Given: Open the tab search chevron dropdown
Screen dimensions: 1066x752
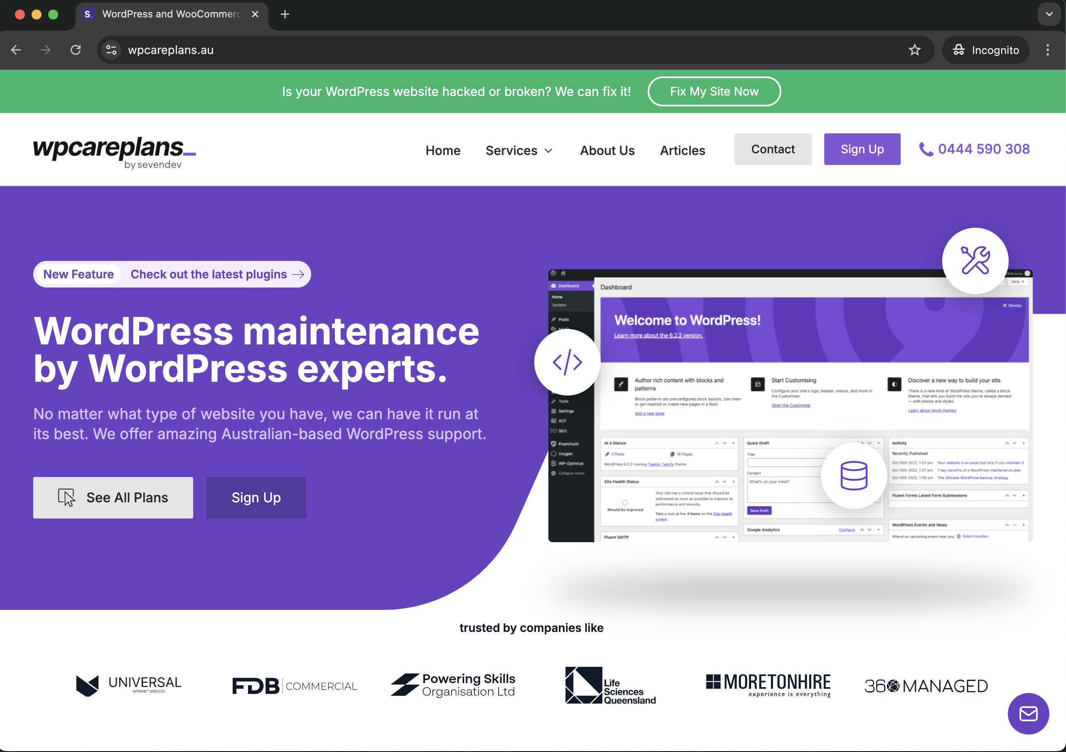Looking at the screenshot, I should click(x=1049, y=14).
